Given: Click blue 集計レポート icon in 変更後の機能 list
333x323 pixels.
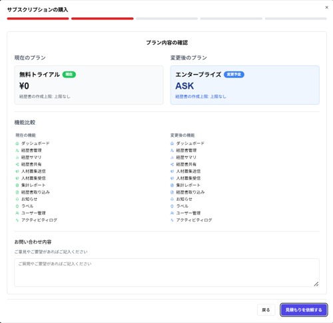Looking at the screenshot, I should (x=172, y=186).
